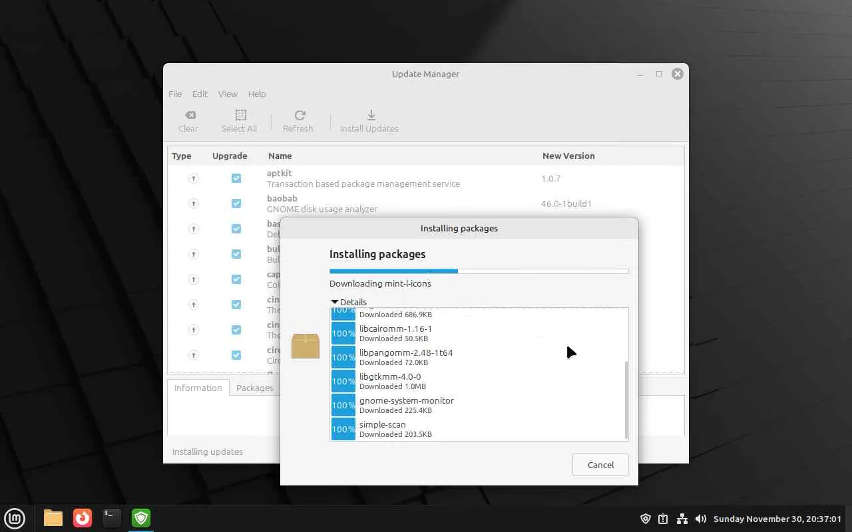Image resolution: width=852 pixels, height=532 pixels.
Task: Click the clipboard alert tray icon
Action: tap(664, 519)
